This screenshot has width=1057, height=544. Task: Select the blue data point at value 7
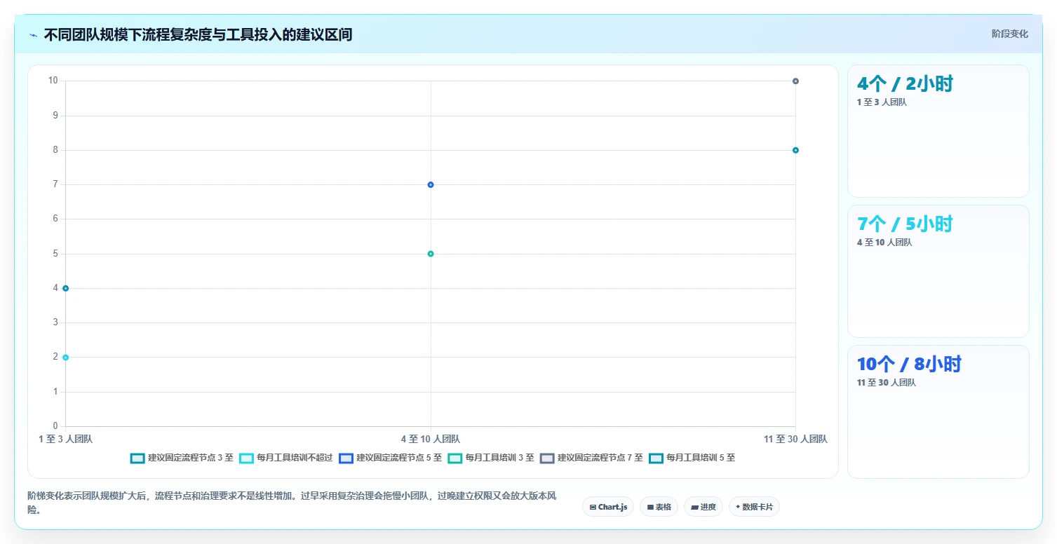coord(431,185)
